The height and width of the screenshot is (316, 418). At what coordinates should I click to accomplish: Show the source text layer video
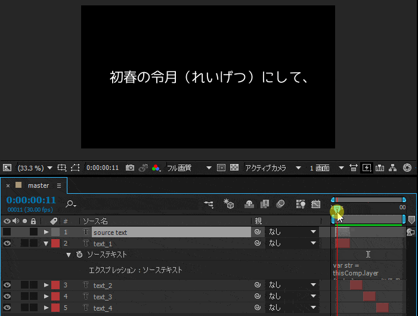click(x=7, y=232)
